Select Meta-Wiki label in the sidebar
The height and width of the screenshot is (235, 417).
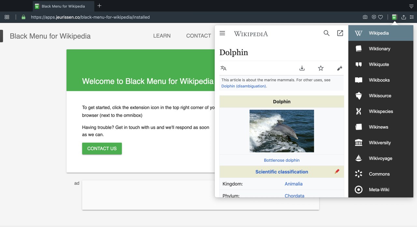coord(379,190)
